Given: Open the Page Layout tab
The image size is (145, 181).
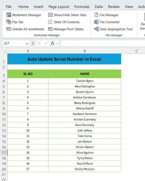Looking at the screenshot, I should point(59,7).
